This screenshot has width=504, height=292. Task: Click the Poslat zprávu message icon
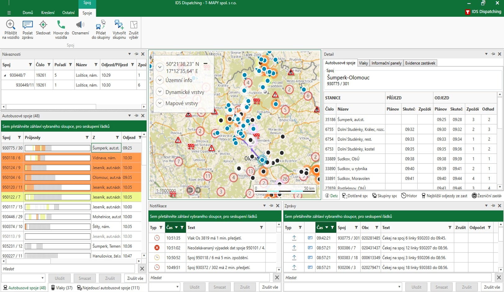[28, 25]
